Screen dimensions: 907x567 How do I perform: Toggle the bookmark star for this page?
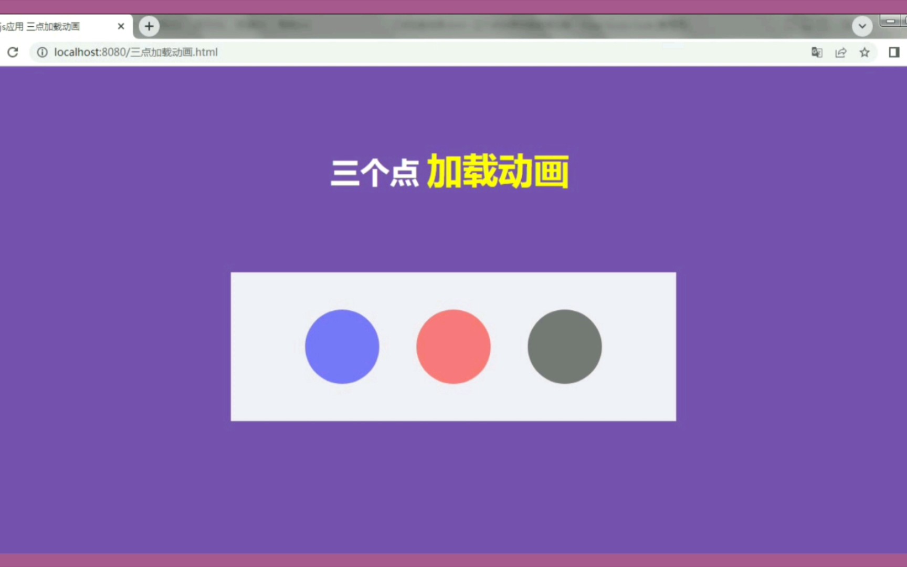click(x=864, y=52)
